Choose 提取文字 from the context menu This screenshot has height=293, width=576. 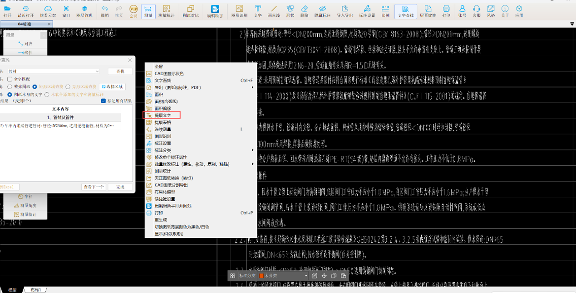(162, 115)
